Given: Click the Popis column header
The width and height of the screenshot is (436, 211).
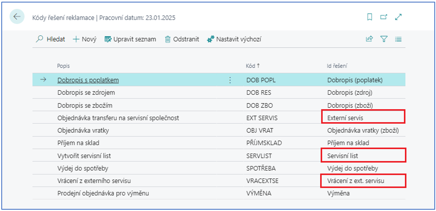Looking at the screenshot, I should pyautogui.click(x=64, y=66).
